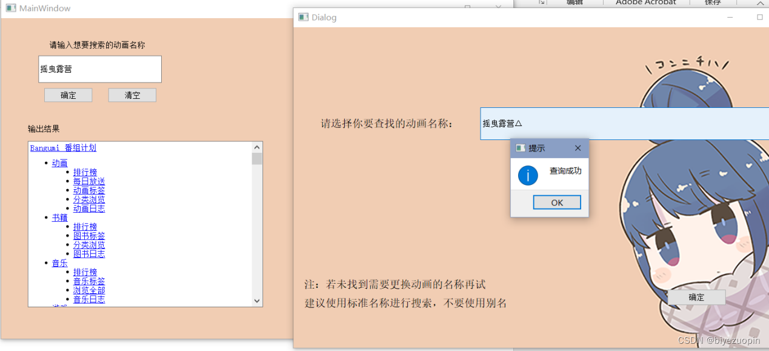
Task: Open the 动画标签 link
Action: point(89,190)
